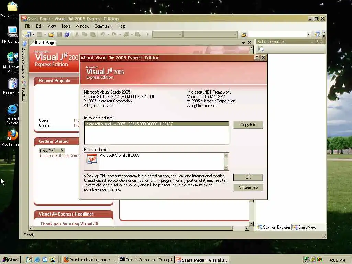Select Microsoft Visual J# 2005 installed product row

(156, 124)
